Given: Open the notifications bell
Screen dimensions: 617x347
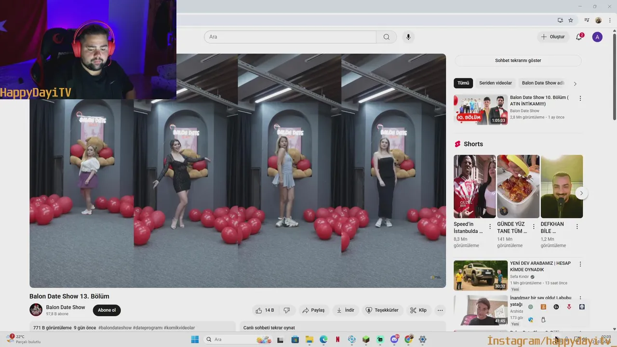Looking at the screenshot, I should pos(579,37).
